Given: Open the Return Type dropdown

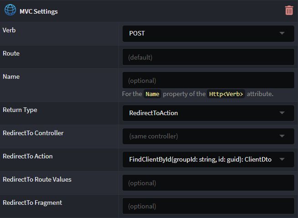Looking at the screenshot, I should coord(208,113).
